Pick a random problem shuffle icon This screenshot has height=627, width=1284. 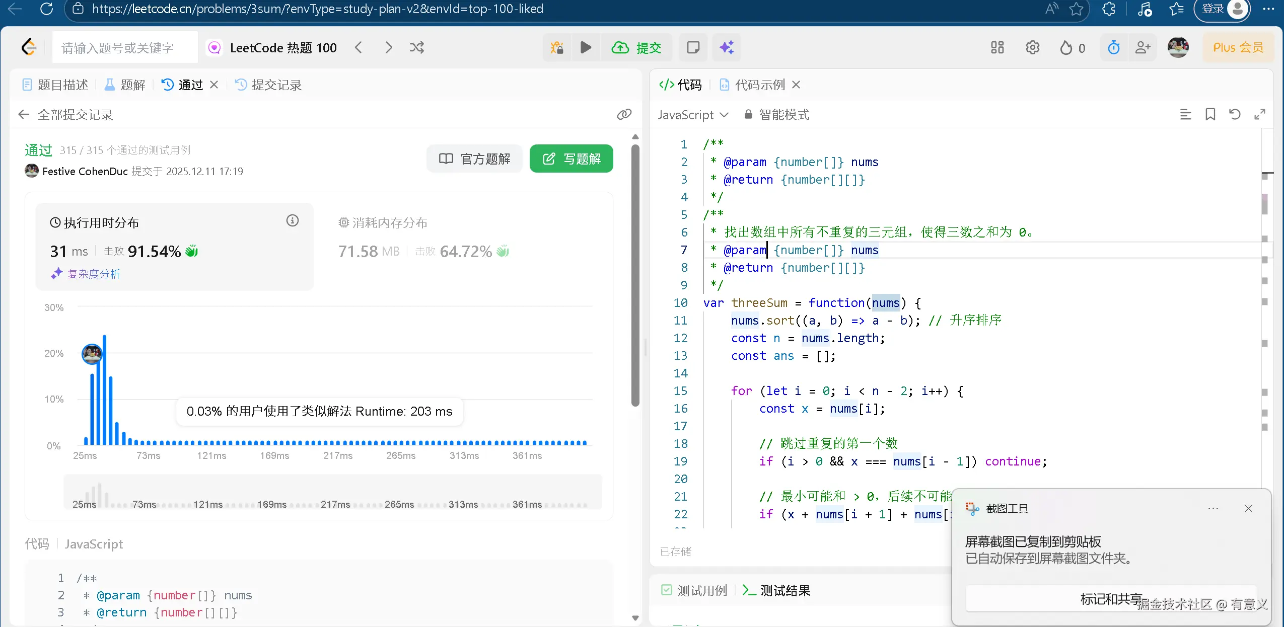coord(417,47)
